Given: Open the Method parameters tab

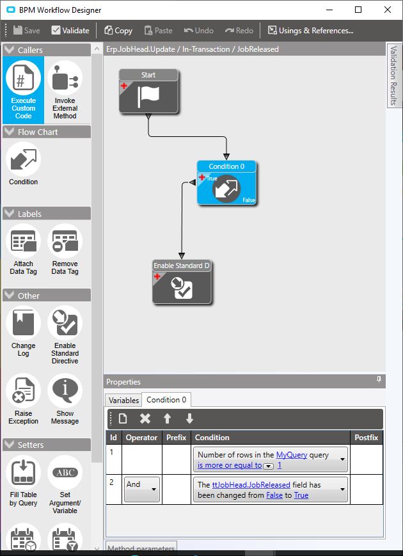Looking at the screenshot, I should pos(141,548).
